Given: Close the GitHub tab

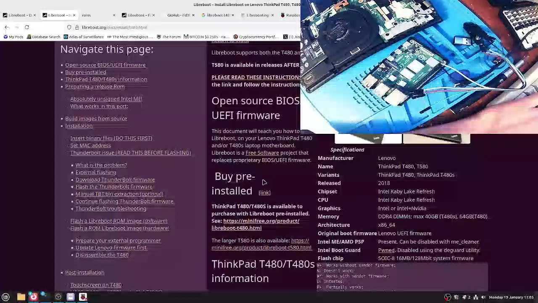Looking at the screenshot, I should [x=193, y=15].
